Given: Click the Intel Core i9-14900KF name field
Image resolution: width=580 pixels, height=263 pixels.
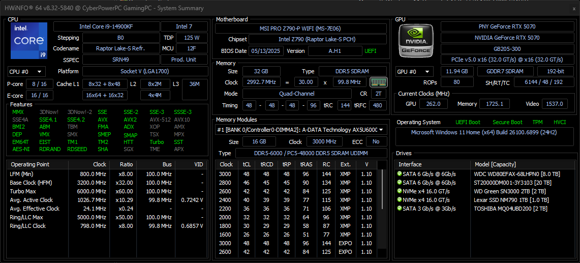Looking at the screenshot, I should (107, 26).
